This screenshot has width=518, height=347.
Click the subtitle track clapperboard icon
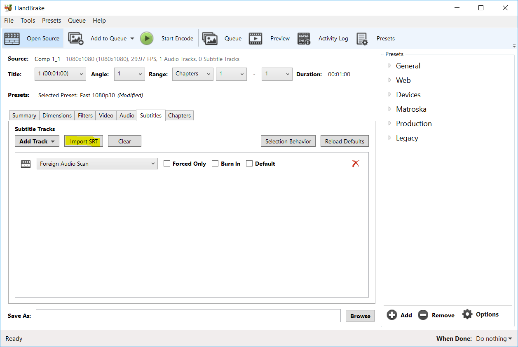click(x=26, y=164)
